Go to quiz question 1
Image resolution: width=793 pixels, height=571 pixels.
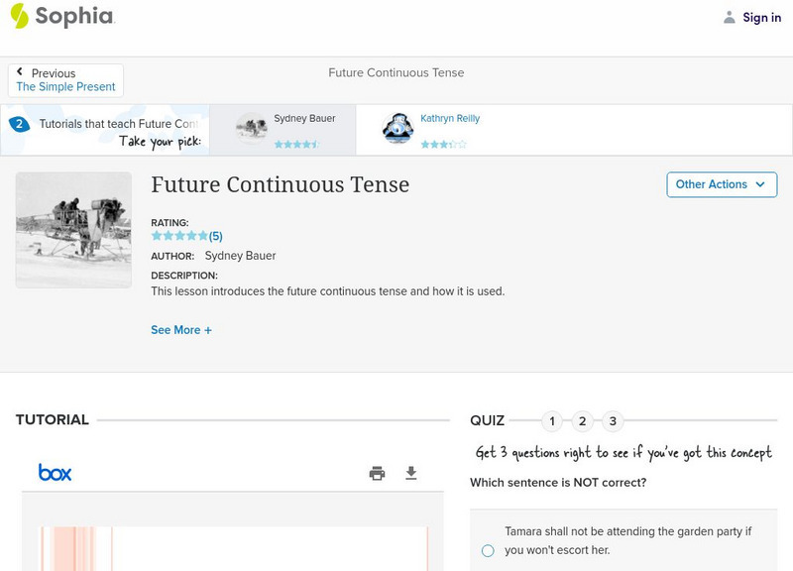click(x=552, y=421)
